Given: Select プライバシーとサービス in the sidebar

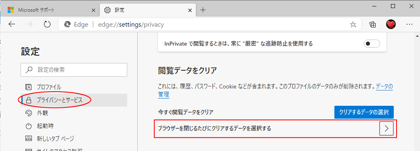Looking at the screenshot, I should [73, 100].
